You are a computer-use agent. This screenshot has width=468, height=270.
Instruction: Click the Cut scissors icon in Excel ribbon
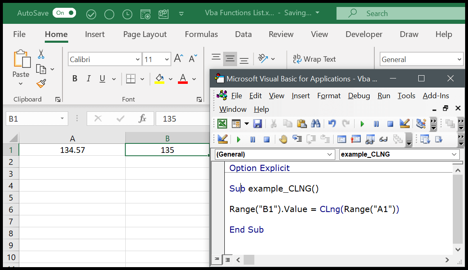point(41,54)
